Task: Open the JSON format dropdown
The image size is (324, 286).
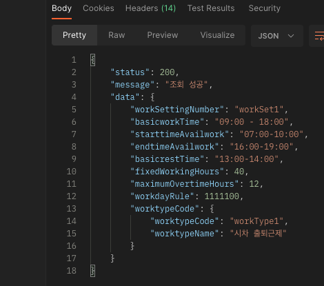Action: click(x=277, y=36)
